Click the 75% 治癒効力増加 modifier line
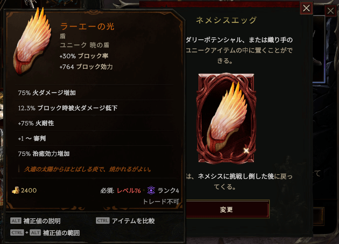 click(x=44, y=154)
